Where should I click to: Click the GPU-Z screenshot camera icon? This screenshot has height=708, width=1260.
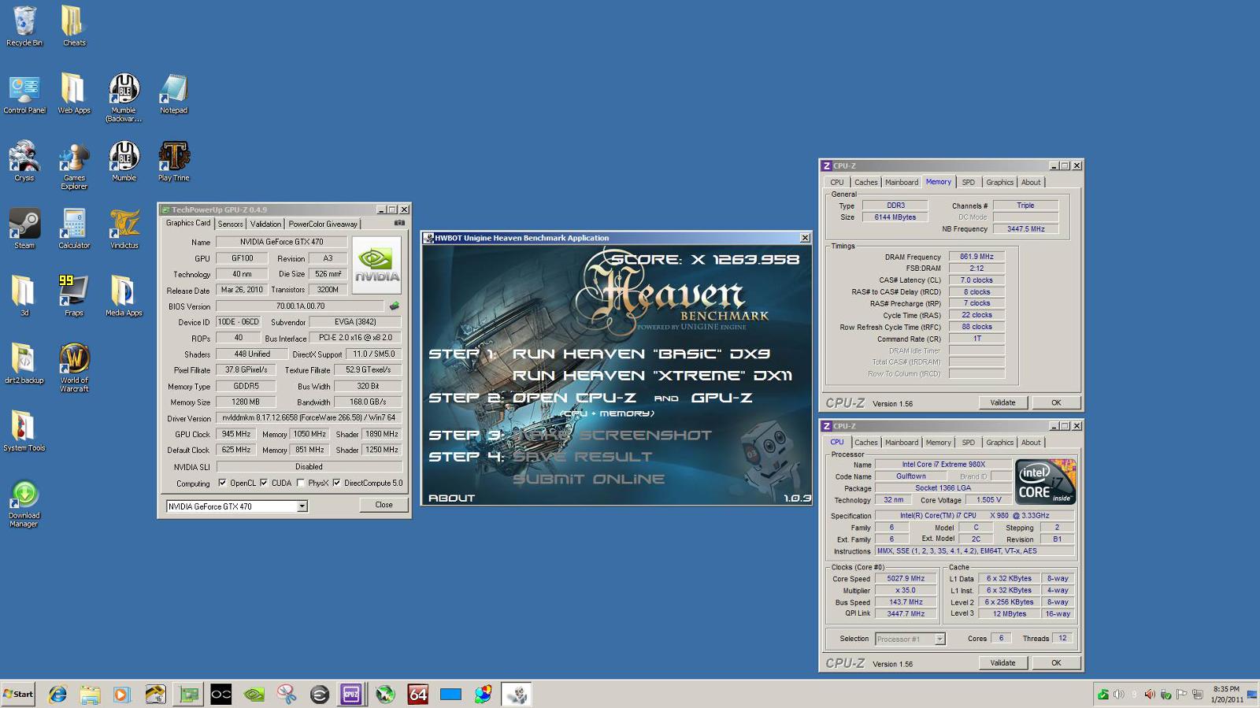coord(399,223)
